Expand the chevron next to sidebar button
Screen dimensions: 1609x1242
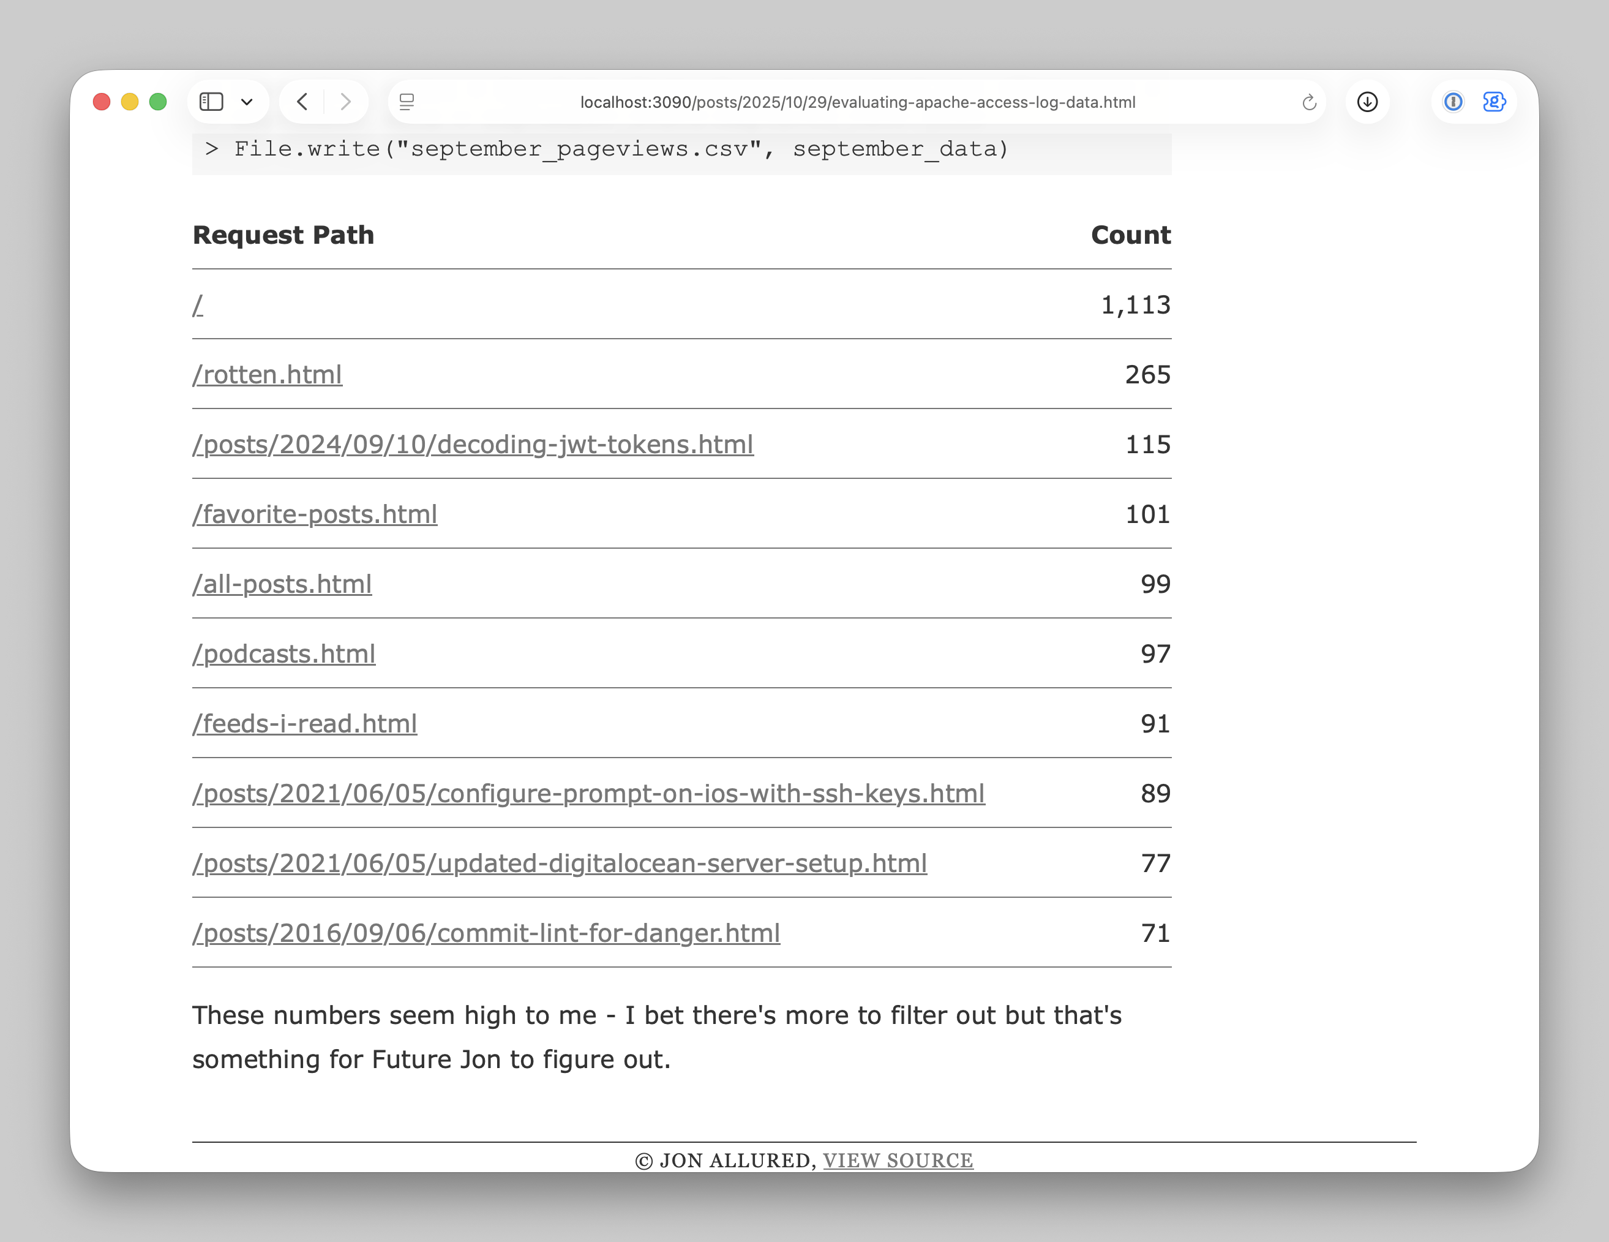pos(247,102)
